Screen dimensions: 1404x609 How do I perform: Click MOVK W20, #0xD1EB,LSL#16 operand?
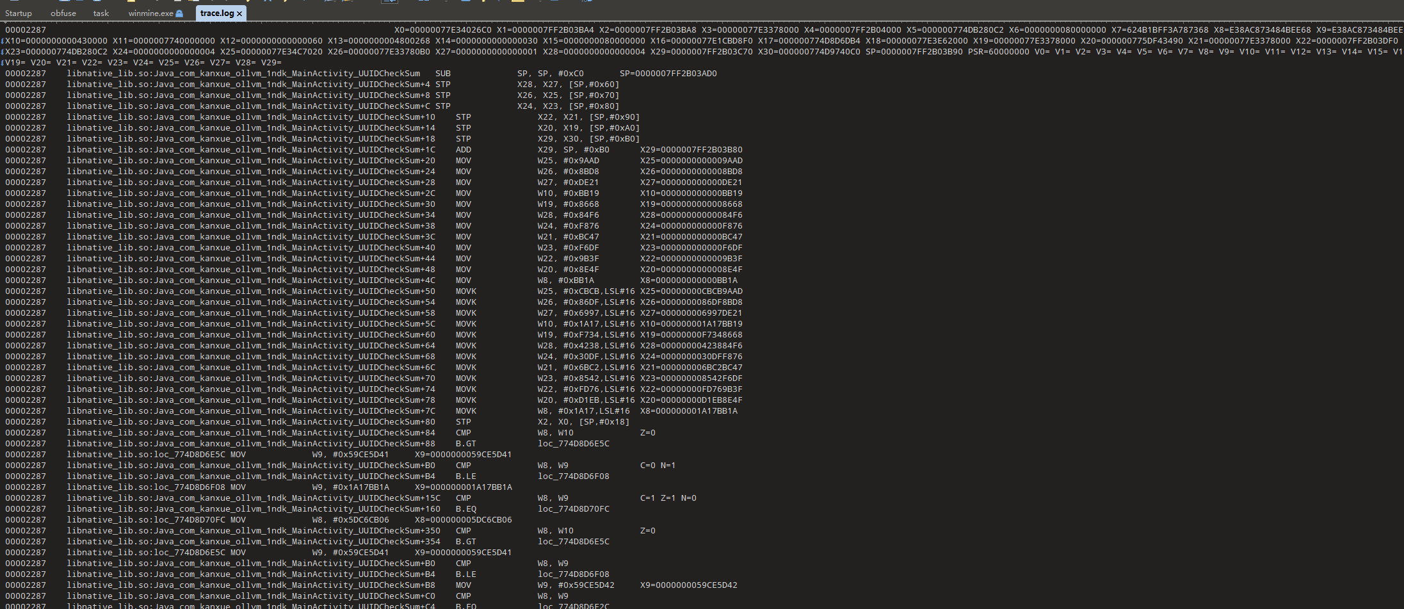586,400
